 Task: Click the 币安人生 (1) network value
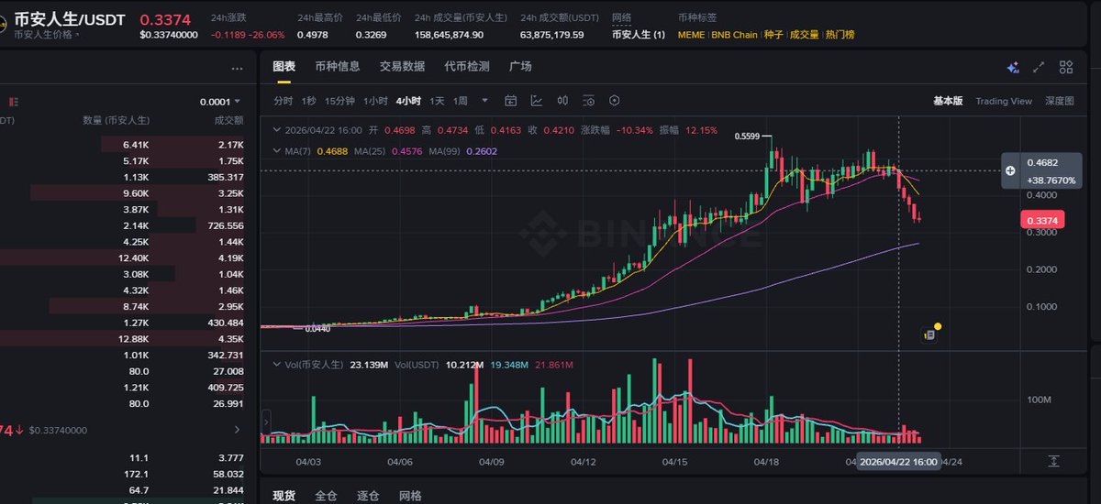pos(639,35)
